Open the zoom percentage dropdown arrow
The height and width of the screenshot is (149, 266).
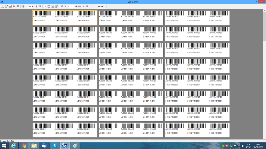(x=32, y=6)
